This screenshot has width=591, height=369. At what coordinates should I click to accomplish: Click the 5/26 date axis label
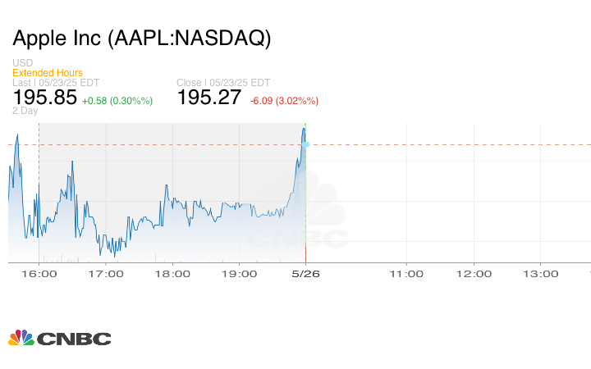305,274
